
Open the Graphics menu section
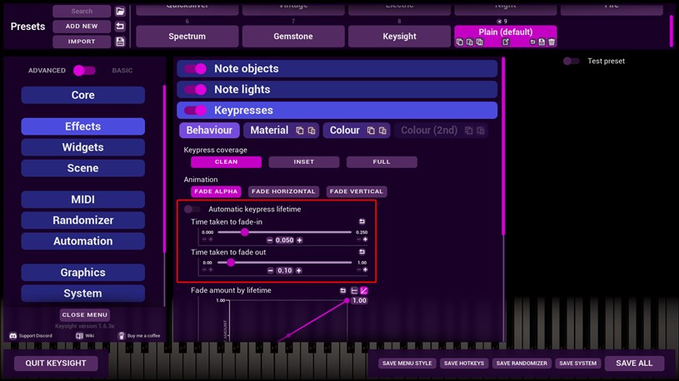click(x=82, y=273)
